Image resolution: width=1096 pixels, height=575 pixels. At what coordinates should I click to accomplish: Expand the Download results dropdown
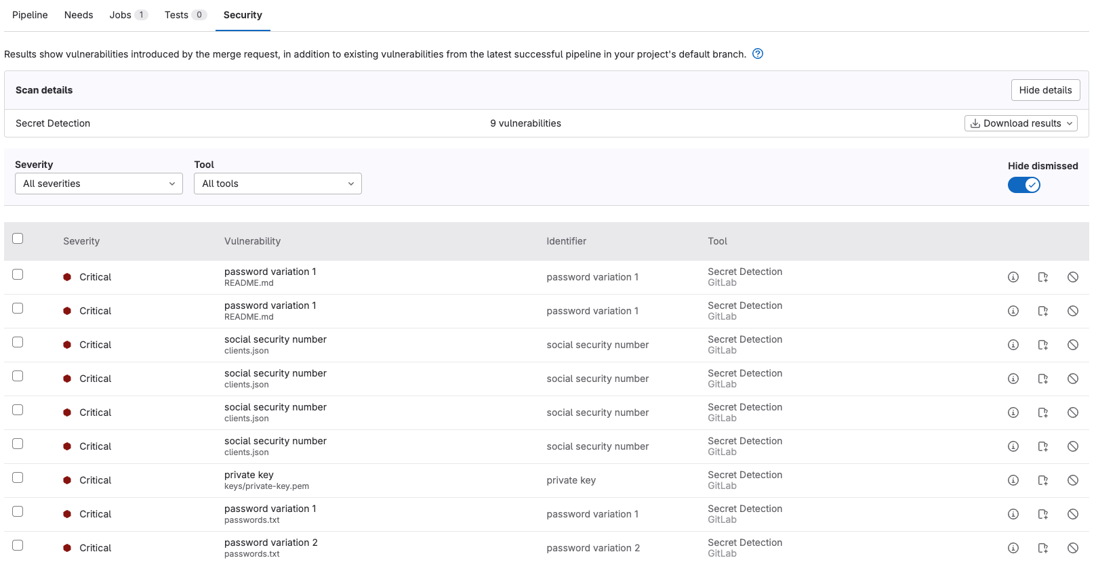(x=1021, y=123)
